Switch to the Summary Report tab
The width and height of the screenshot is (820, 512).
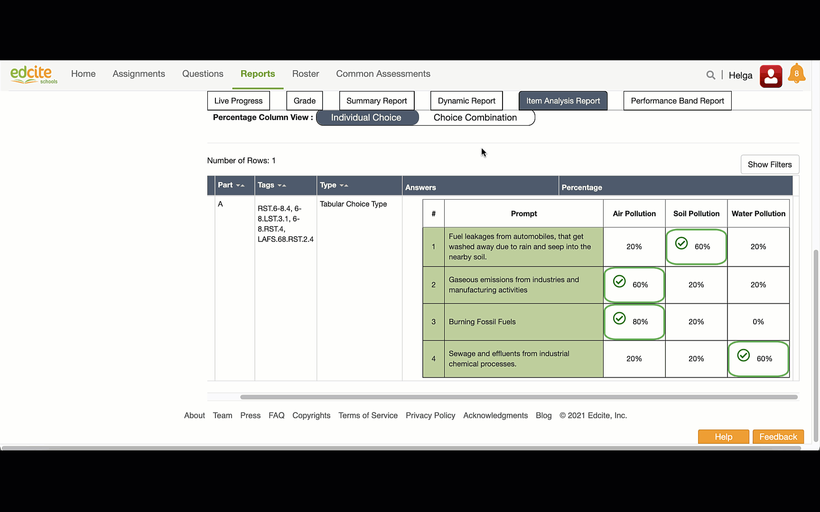tap(377, 101)
